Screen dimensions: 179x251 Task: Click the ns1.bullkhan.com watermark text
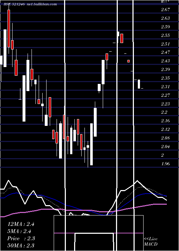pos(42,4)
